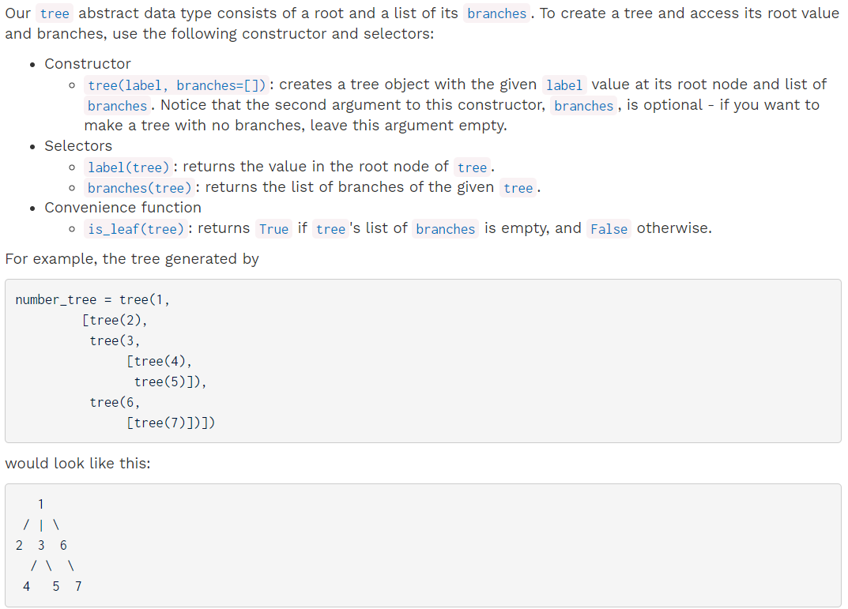Viewport: 848px width, 609px height.
Task: Click the 'Convenience function' bullet heading
Action: (122, 208)
